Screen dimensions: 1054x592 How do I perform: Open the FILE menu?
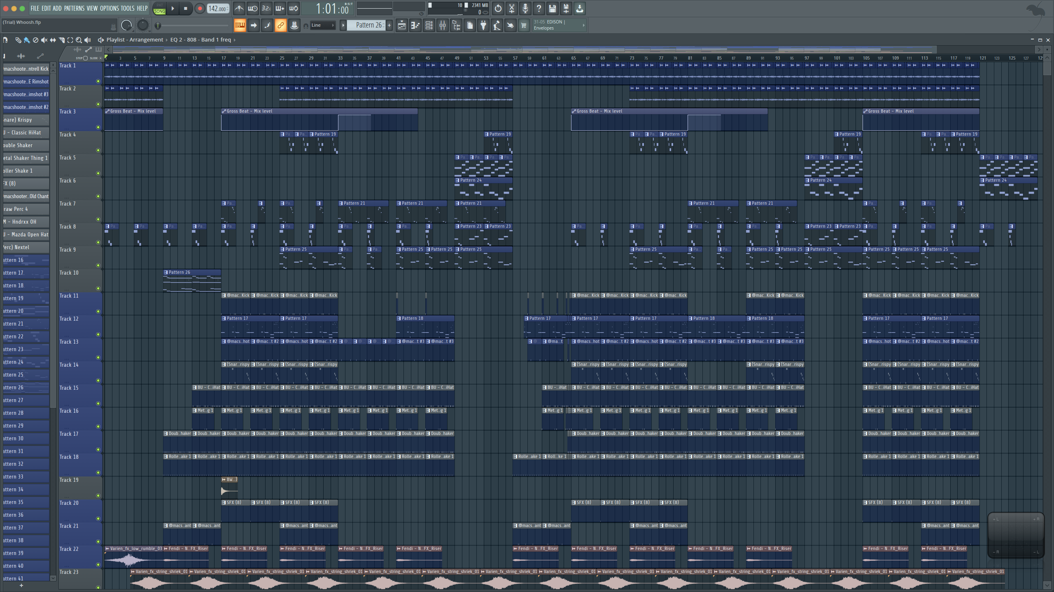coord(35,8)
